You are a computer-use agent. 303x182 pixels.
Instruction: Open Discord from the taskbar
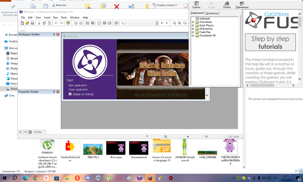88,178
